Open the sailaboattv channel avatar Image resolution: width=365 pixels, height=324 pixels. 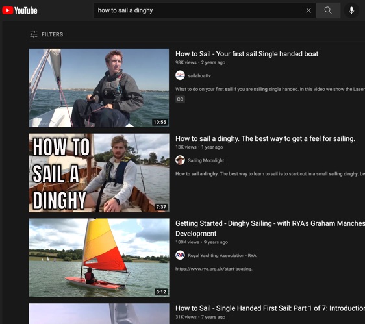[180, 75]
